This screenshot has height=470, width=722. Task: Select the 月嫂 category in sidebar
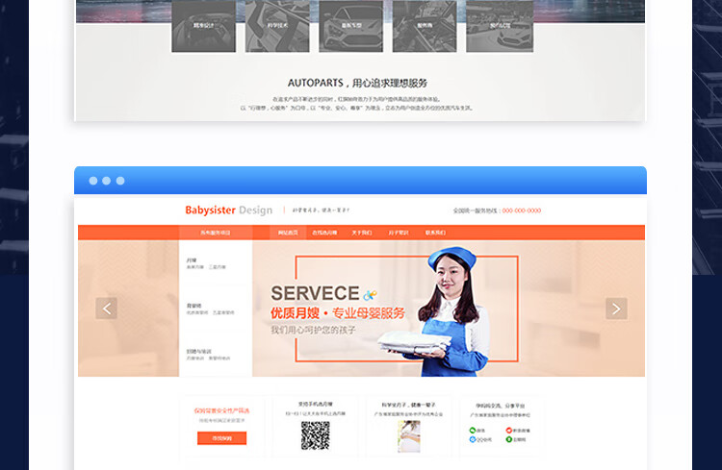(192, 260)
